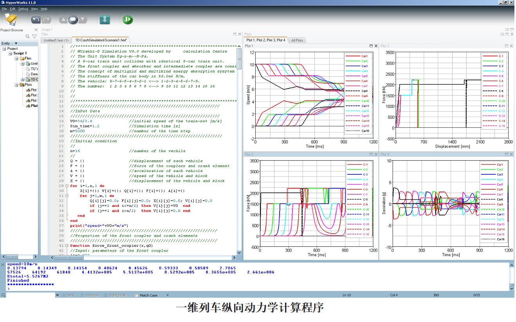Collapse the Project tree node

tap(4, 49)
